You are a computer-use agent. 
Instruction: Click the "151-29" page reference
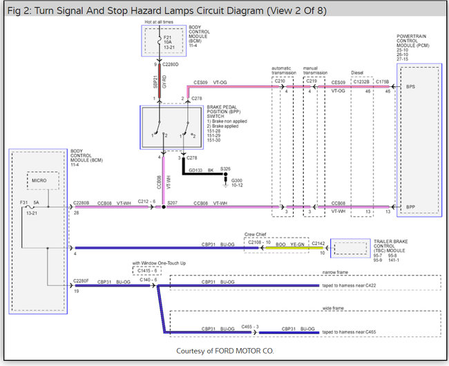(213, 135)
